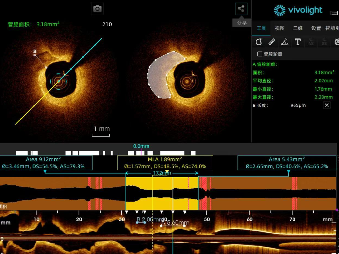Viewport: 339px width, 254px height.
Task: Click the white bookmark triangle near 30mm
Action: [127, 212]
